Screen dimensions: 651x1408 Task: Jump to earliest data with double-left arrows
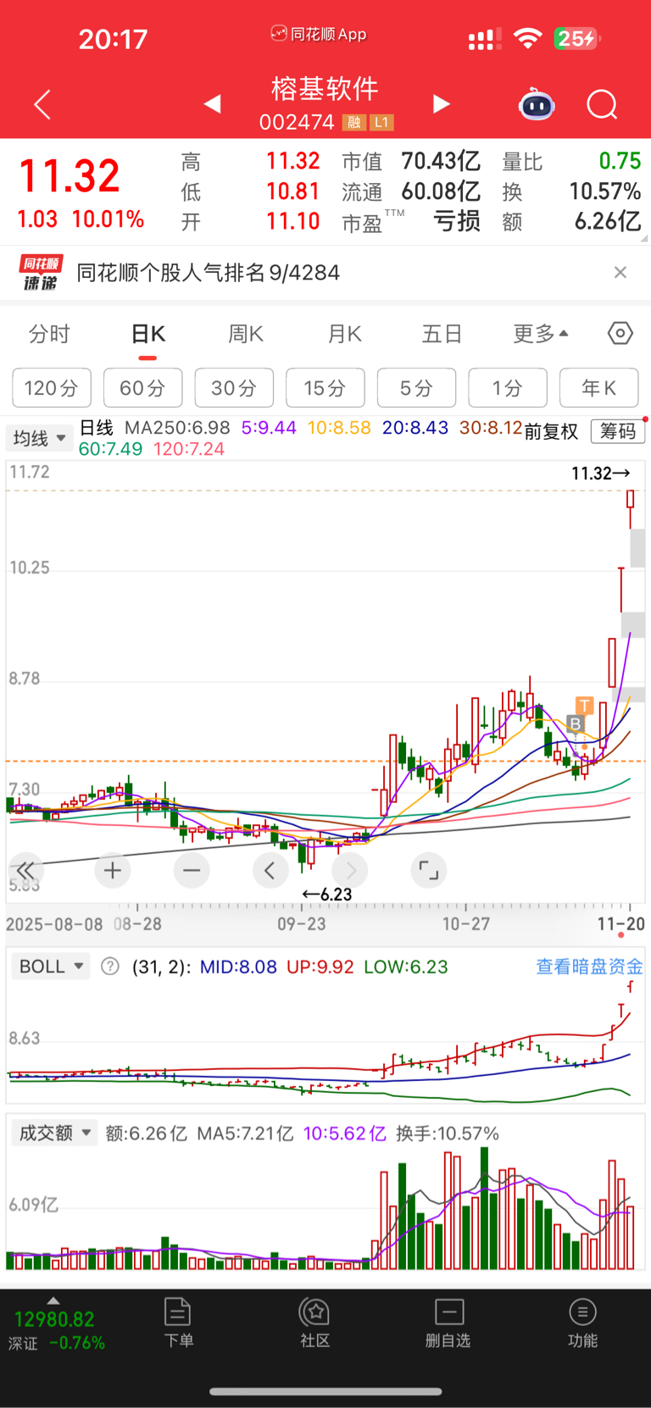click(x=25, y=870)
